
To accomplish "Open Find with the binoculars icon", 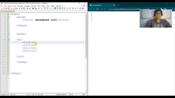I will pos(33,8).
